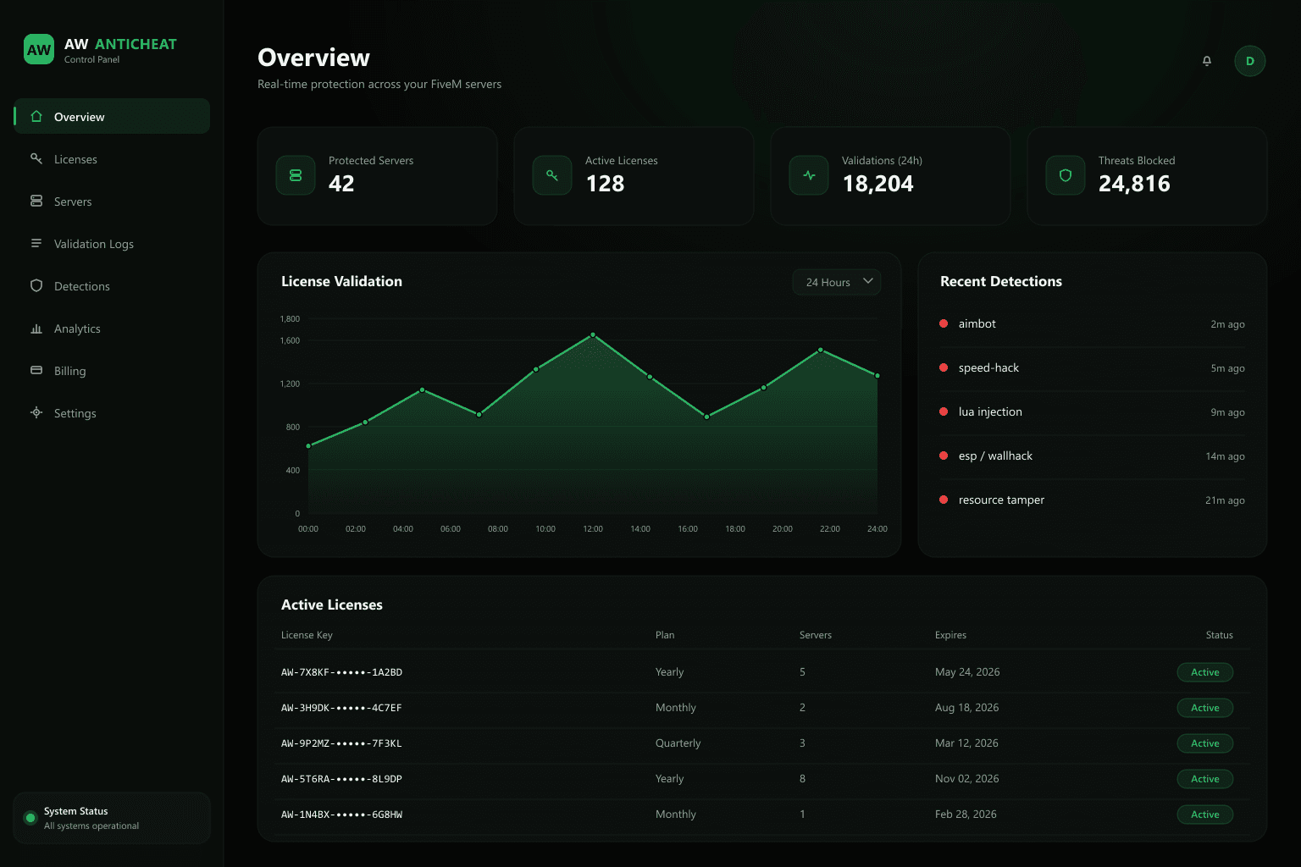This screenshot has height=867, width=1301.
Task: Click the Settings gear icon in sidebar
Action: (x=36, y=412)
